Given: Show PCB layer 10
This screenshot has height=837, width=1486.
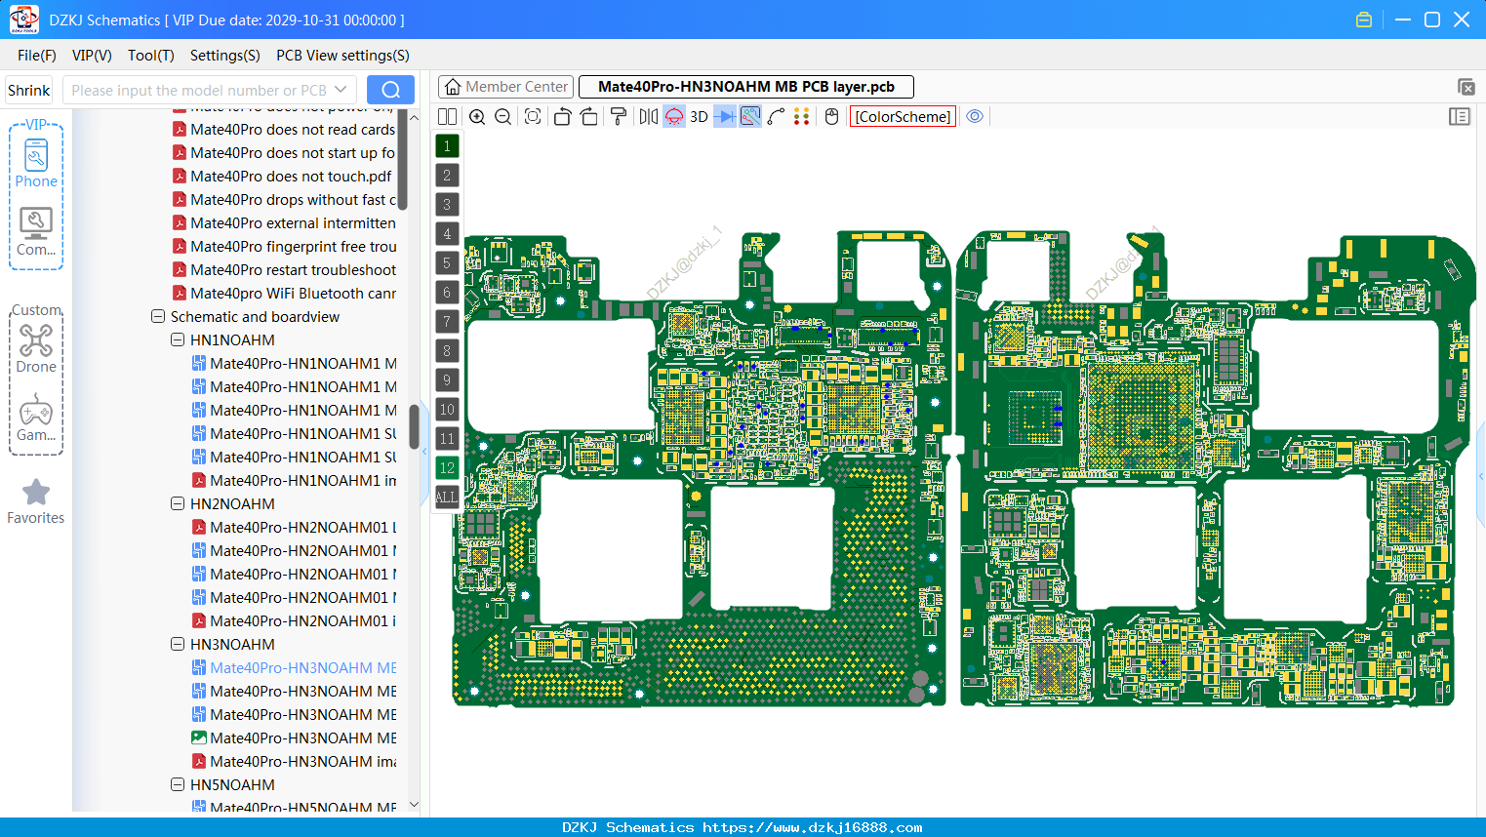Looking at the screenshot, I should [447, 410].
